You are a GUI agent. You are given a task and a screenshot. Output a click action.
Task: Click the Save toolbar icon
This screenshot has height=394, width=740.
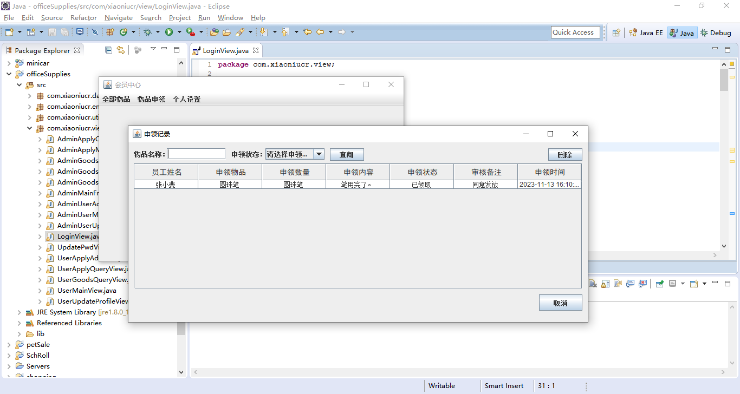(x=53, y=32)
